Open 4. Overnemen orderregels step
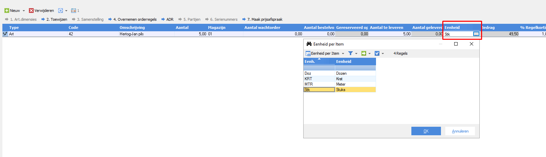The image size is (546, 157). click(x=135, y=19)
